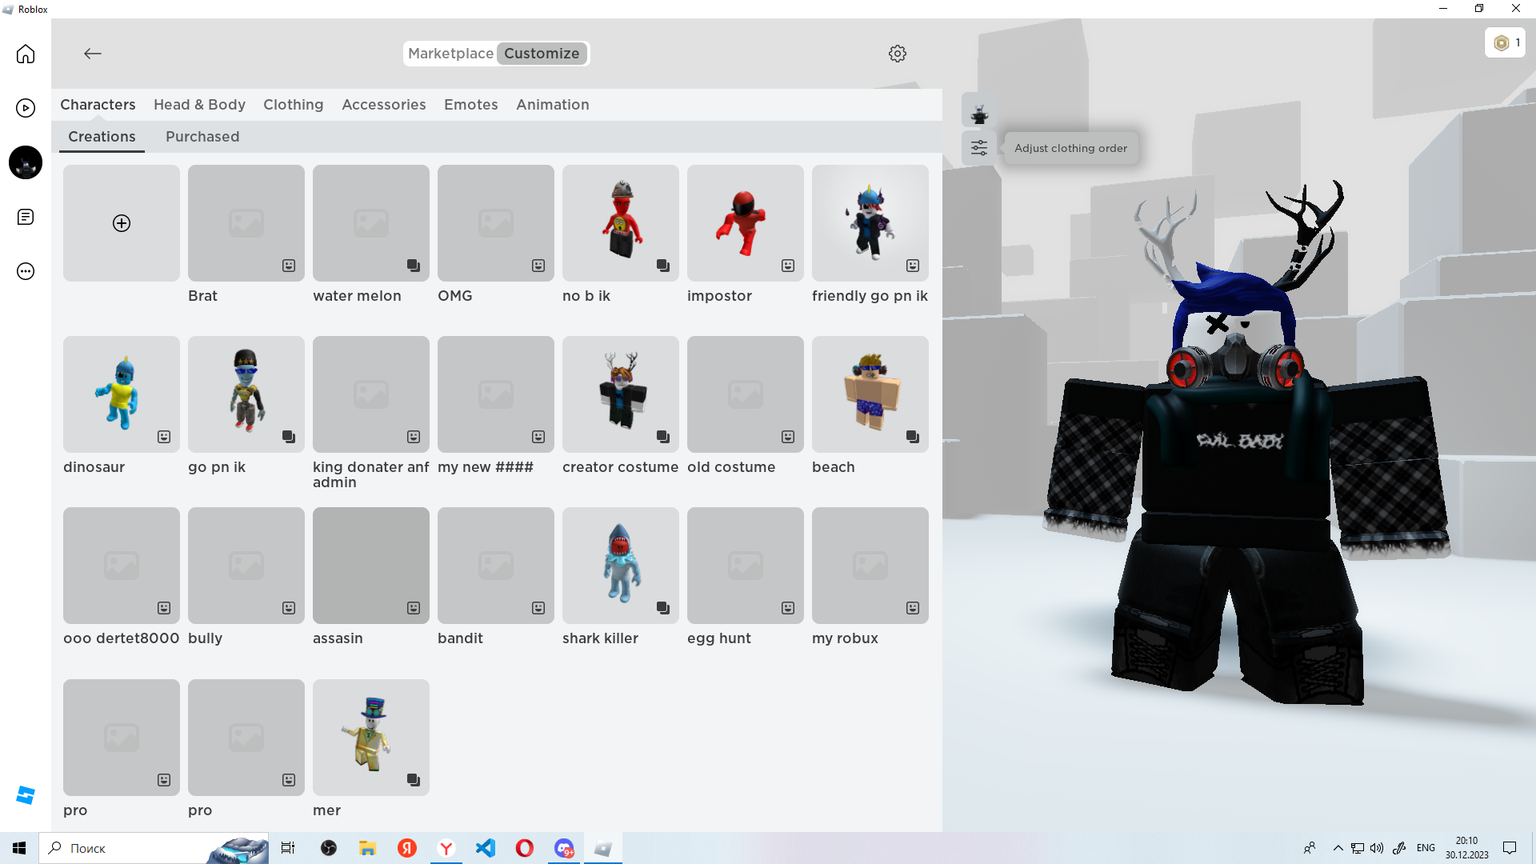Open the avatar profile icon in sidebar
This screenshot has height=864, width=1536.
click(x=26, y=162)
